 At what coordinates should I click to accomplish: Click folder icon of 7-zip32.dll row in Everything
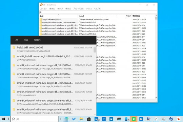pyautogui.click(x=41, y=19)
